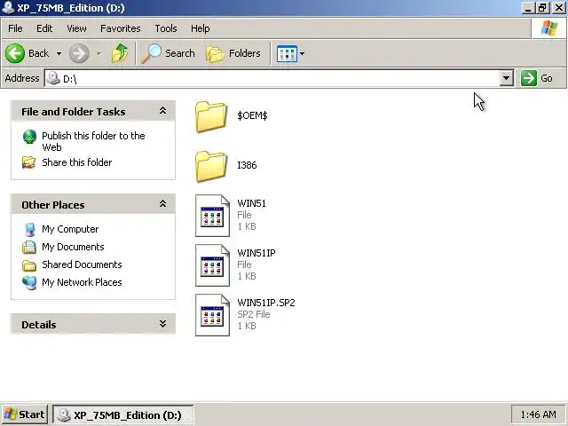Click the title bar drive icon
Screen dimensions: 568x426
coord(8,8)
